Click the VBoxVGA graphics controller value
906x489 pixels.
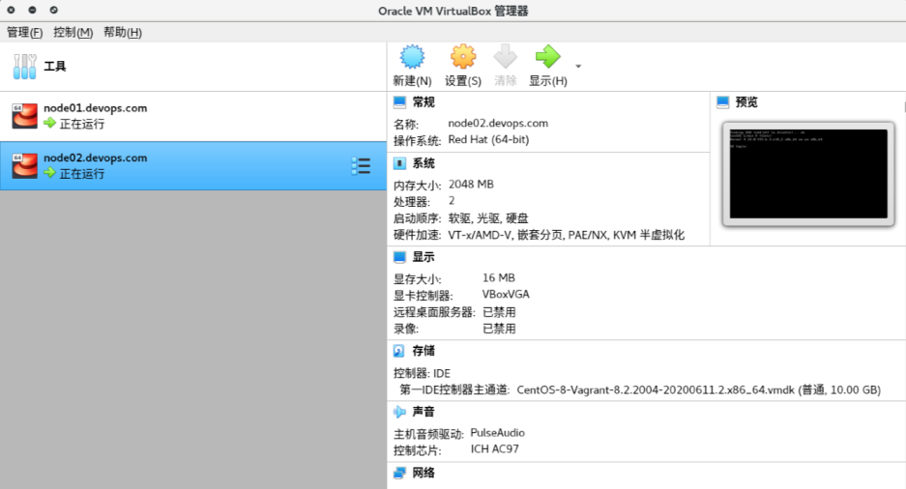point(506,295)
